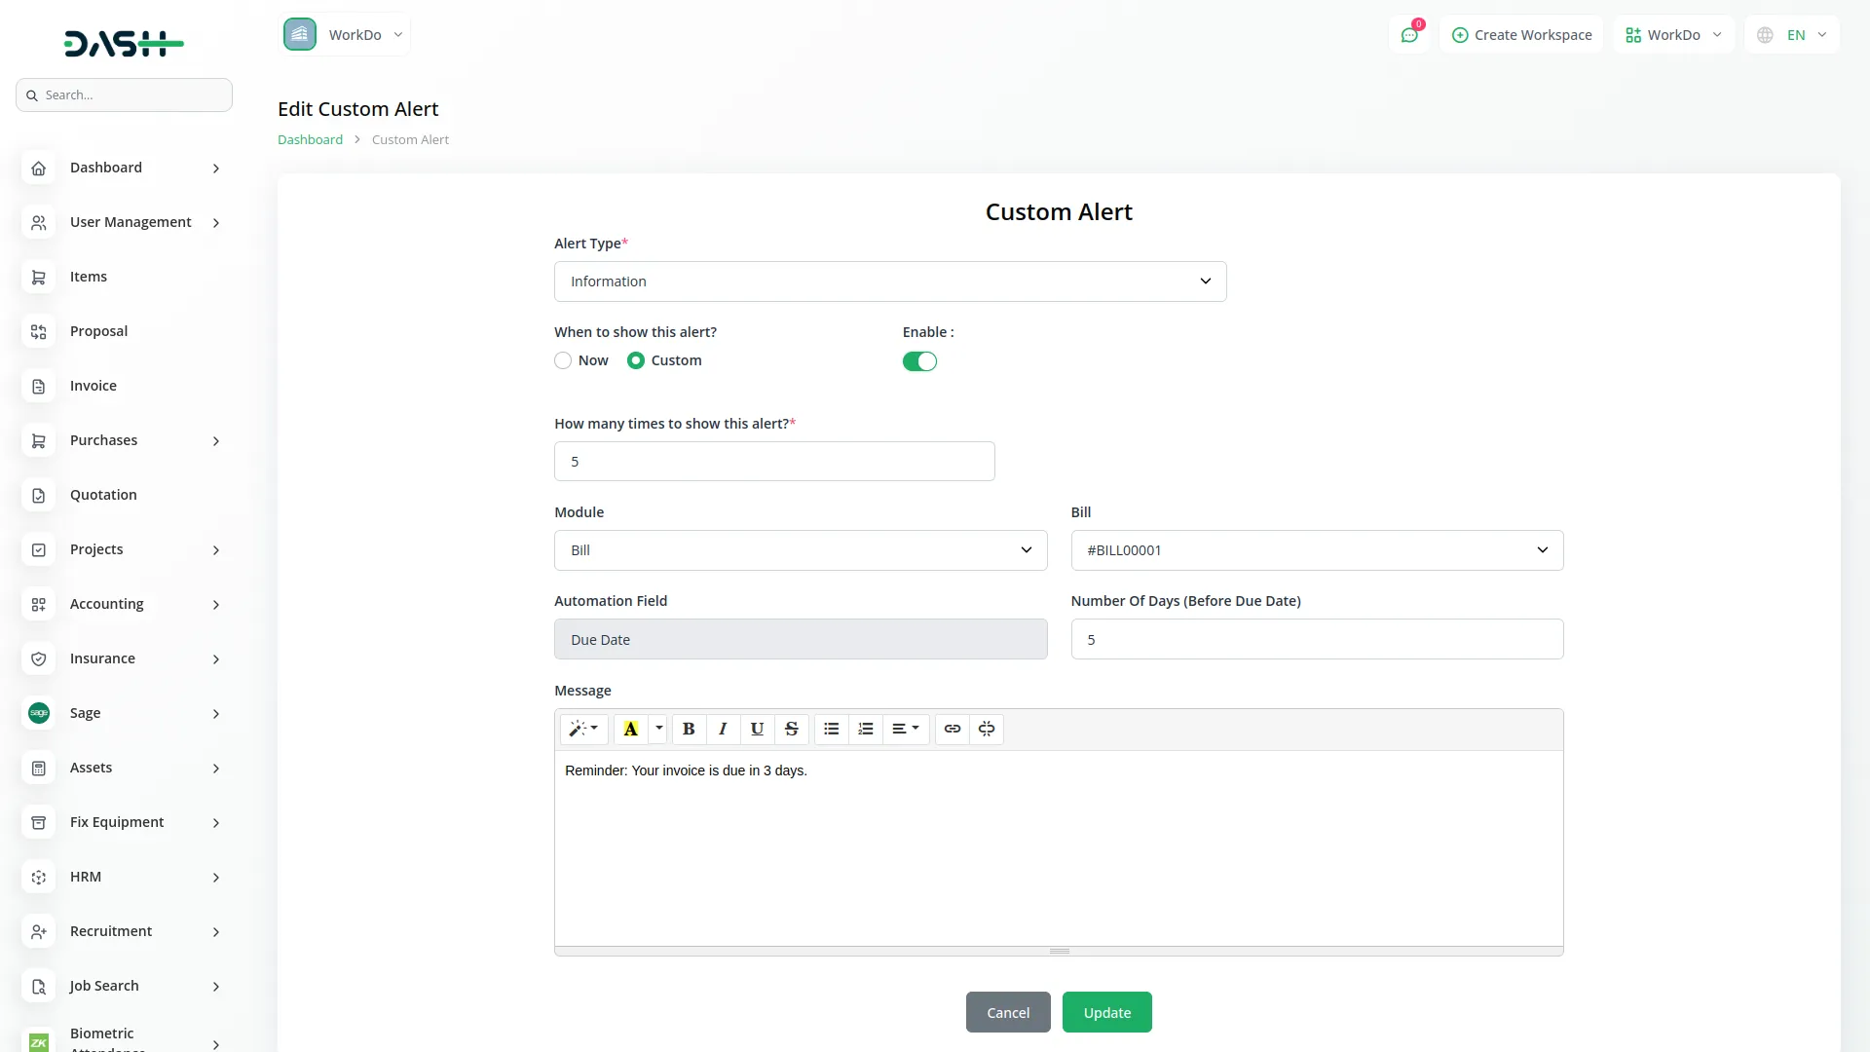The image size is (1870, 1052).
Task: Open the font color picker in the editor
Action: tap(630, 729)
